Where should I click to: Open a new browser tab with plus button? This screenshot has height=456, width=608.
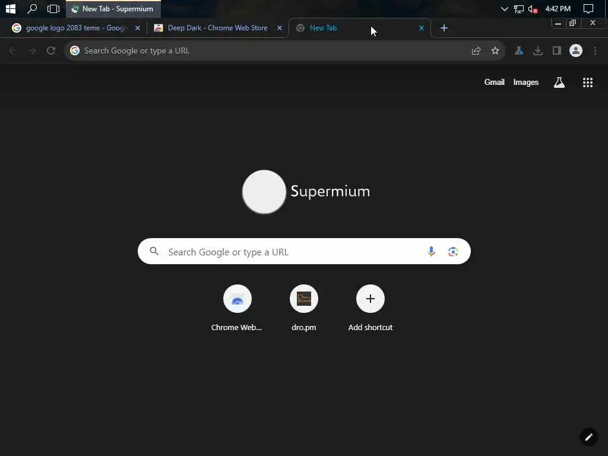pos(444,28)
